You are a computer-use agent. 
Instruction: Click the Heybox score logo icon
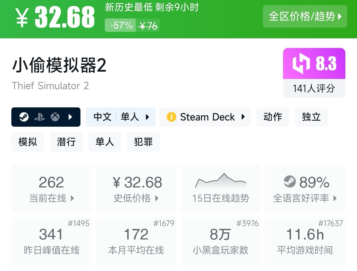tap(301, 63)
